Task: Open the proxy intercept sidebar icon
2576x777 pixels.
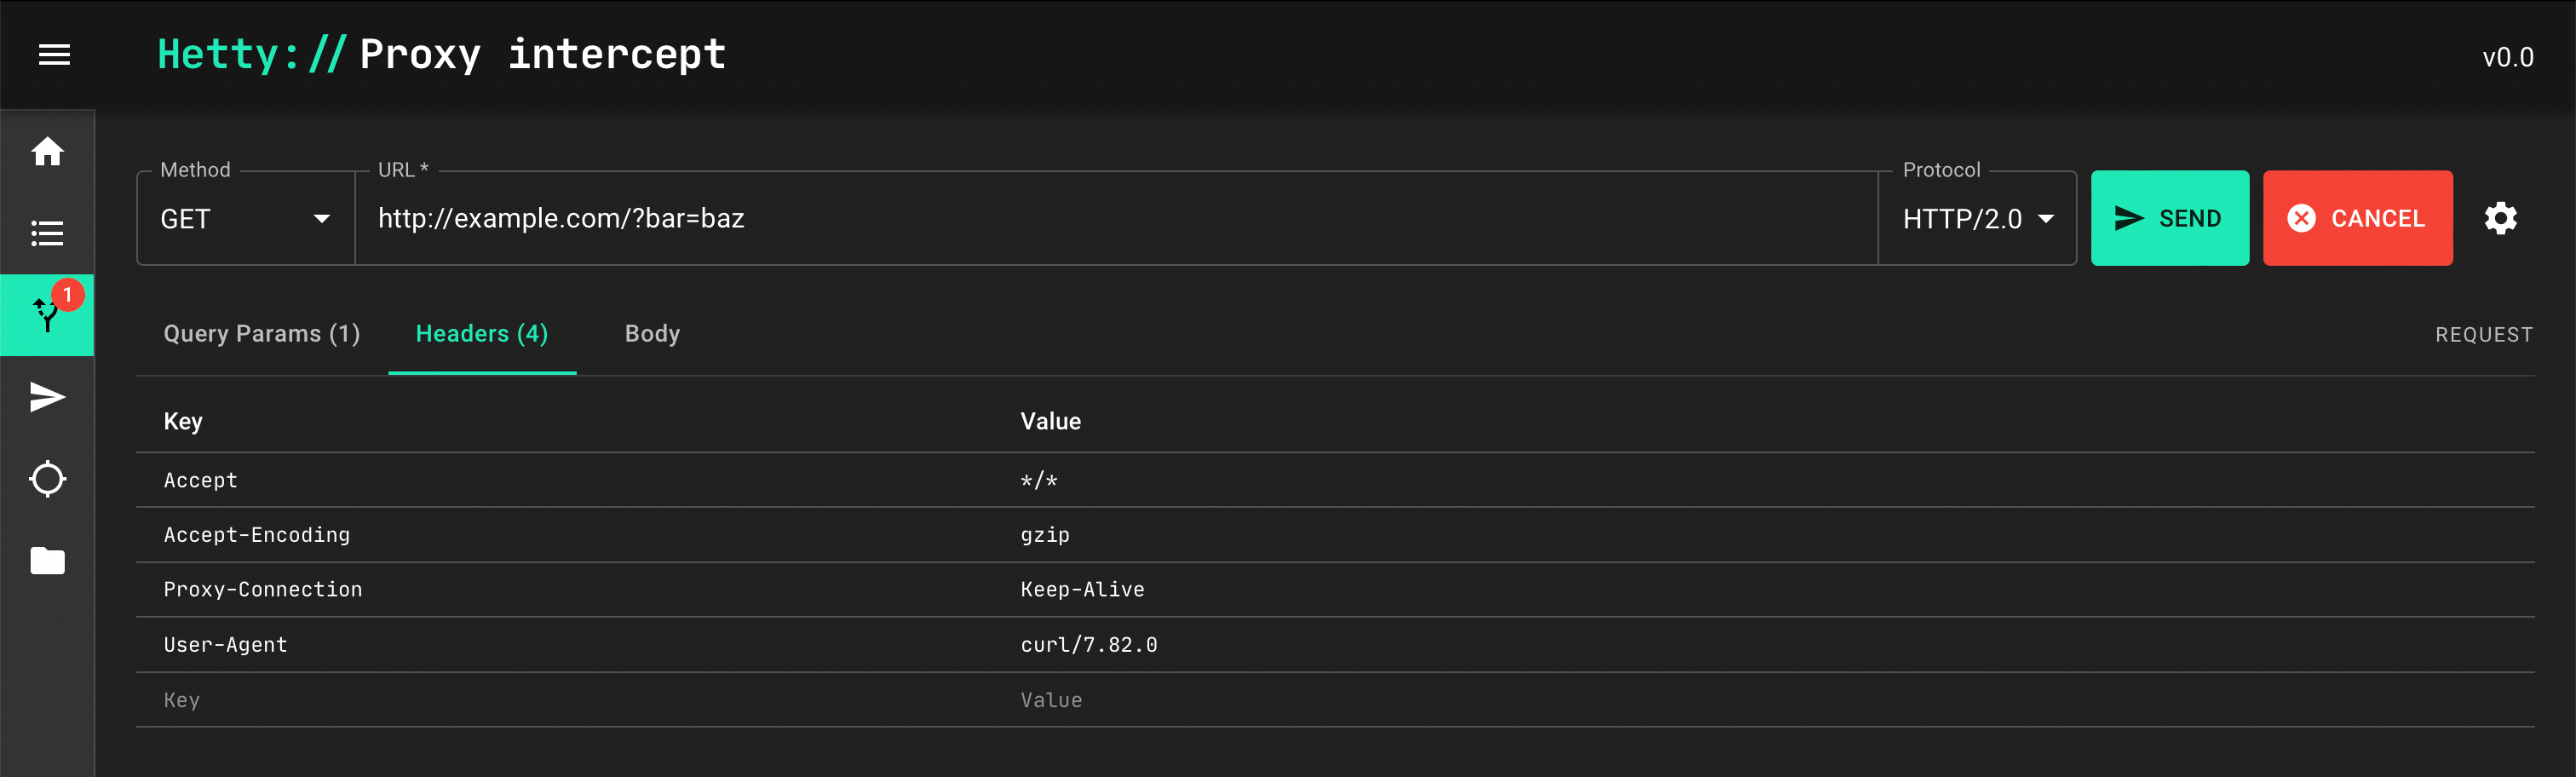Action: click(x=47, y=315)
